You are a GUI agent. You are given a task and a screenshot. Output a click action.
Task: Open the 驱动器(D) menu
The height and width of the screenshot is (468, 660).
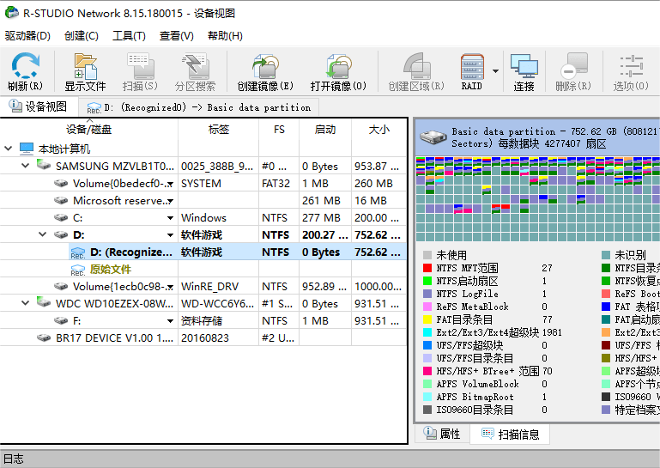tap(27, 36)
